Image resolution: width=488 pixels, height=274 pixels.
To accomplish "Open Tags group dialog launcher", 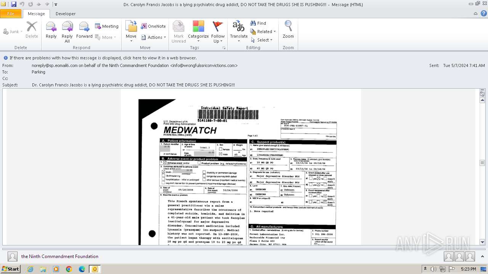I will point(224,48).
